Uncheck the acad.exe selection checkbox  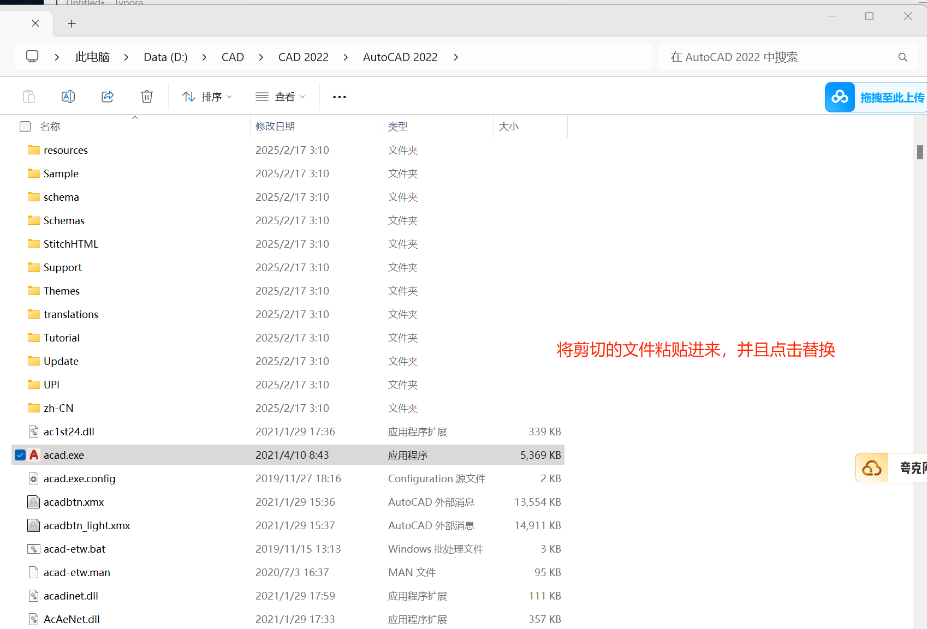click(x=20, y=455)
